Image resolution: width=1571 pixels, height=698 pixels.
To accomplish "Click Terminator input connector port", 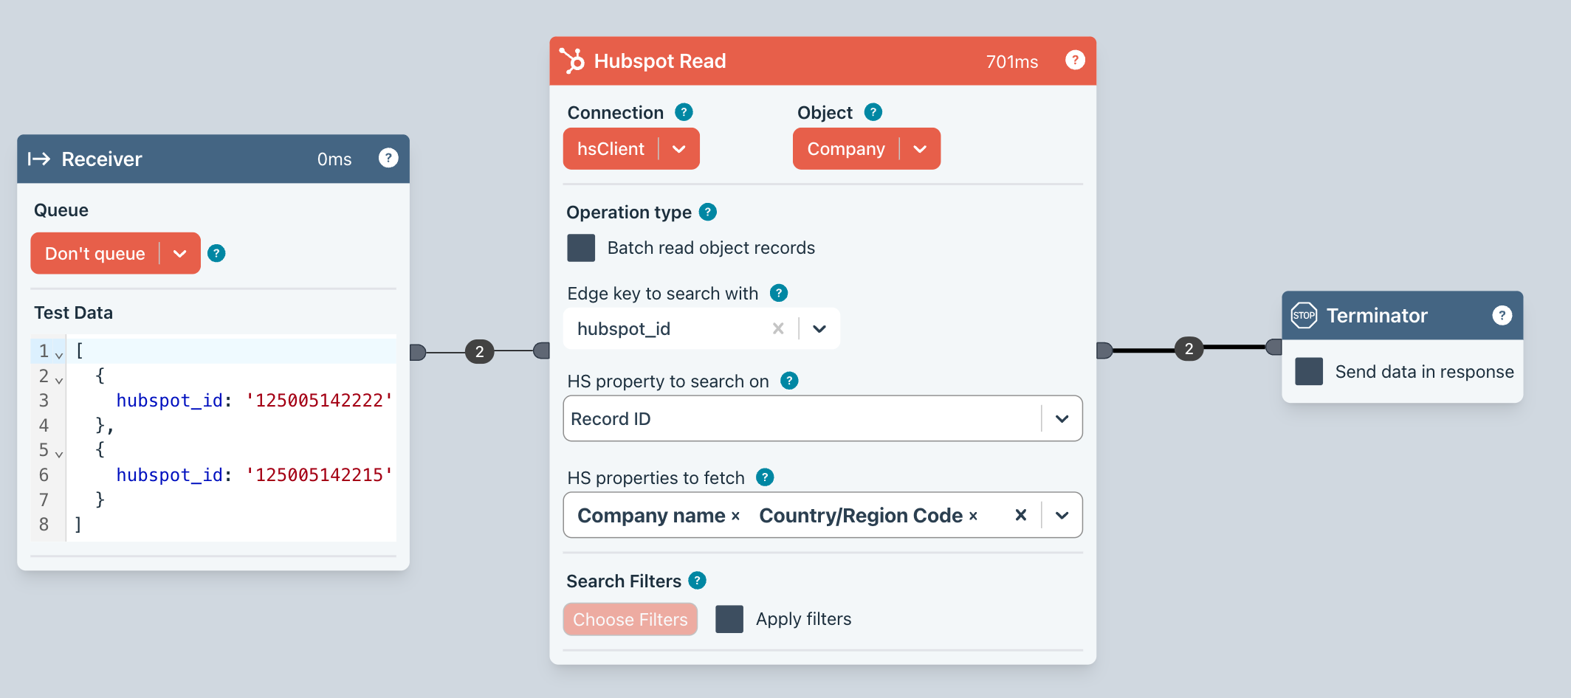I will pyautogui.click(x=1274, y=347).
